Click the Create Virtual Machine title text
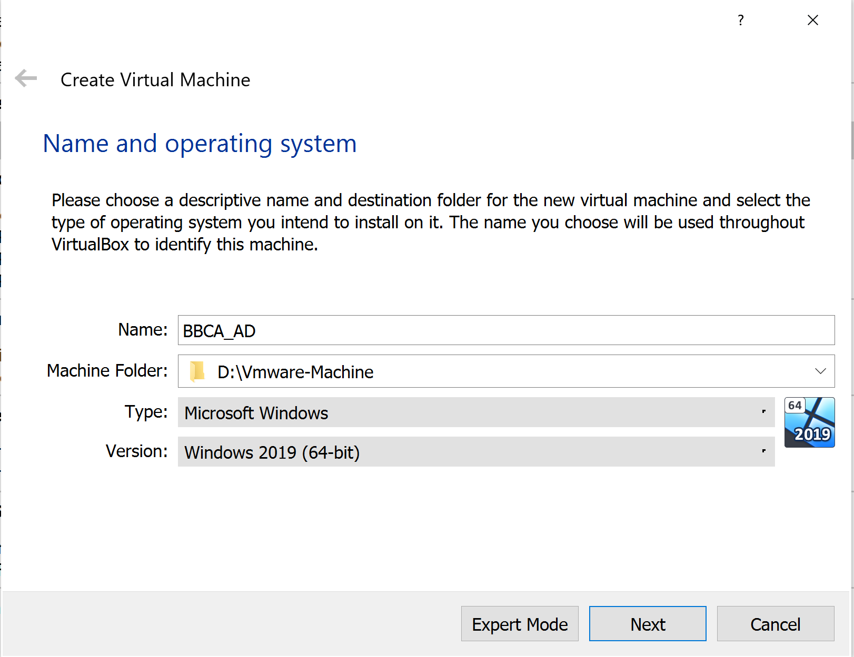Viewport: 854px width, 657px height. click(x=155, y=80)
